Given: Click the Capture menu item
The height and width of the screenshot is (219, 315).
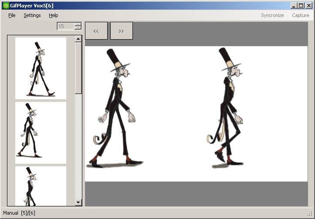Looking at the screenshot, I should 300,15.
